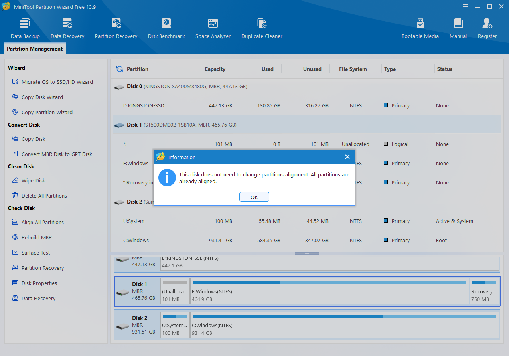Confirm dialog with OK button
Viewport: 509px width, 356px height.
tap(254, 197)
